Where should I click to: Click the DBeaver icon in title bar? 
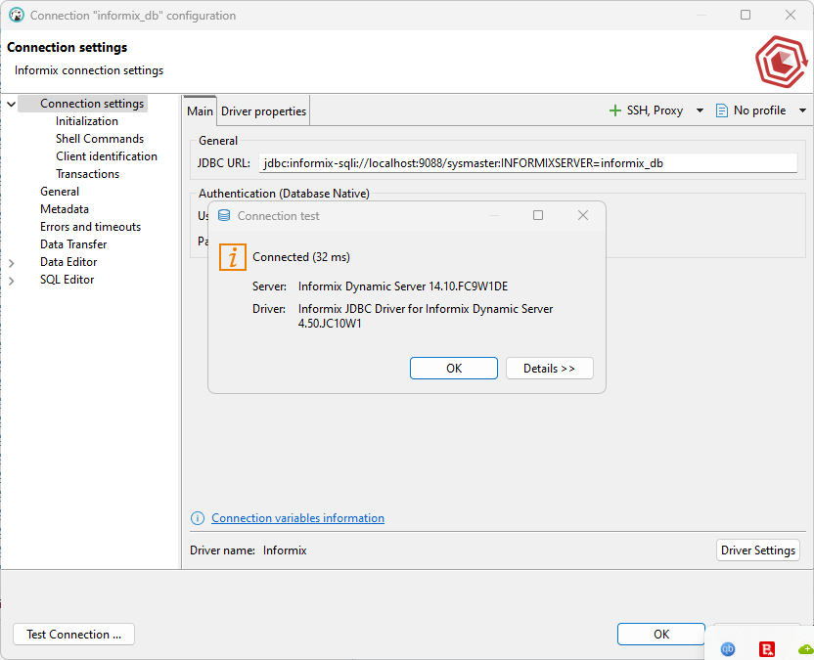(17, 16)
